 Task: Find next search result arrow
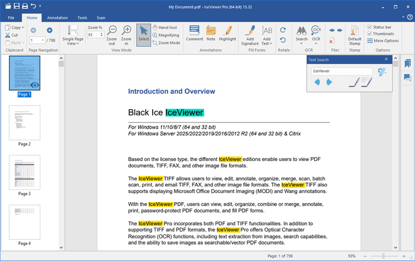[x=329, y=82]
